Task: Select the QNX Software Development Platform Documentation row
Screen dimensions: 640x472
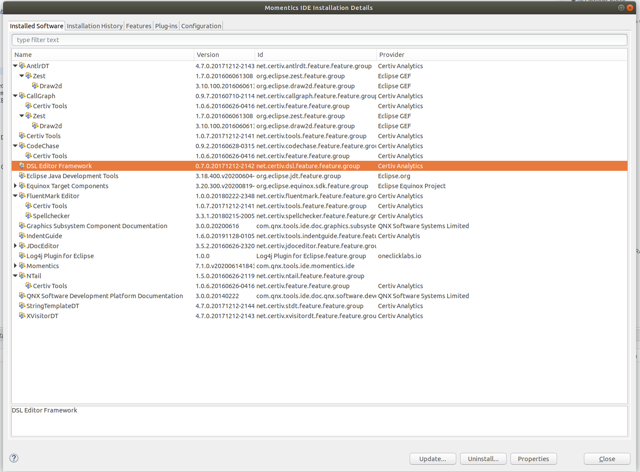Action: coord(105,296)
